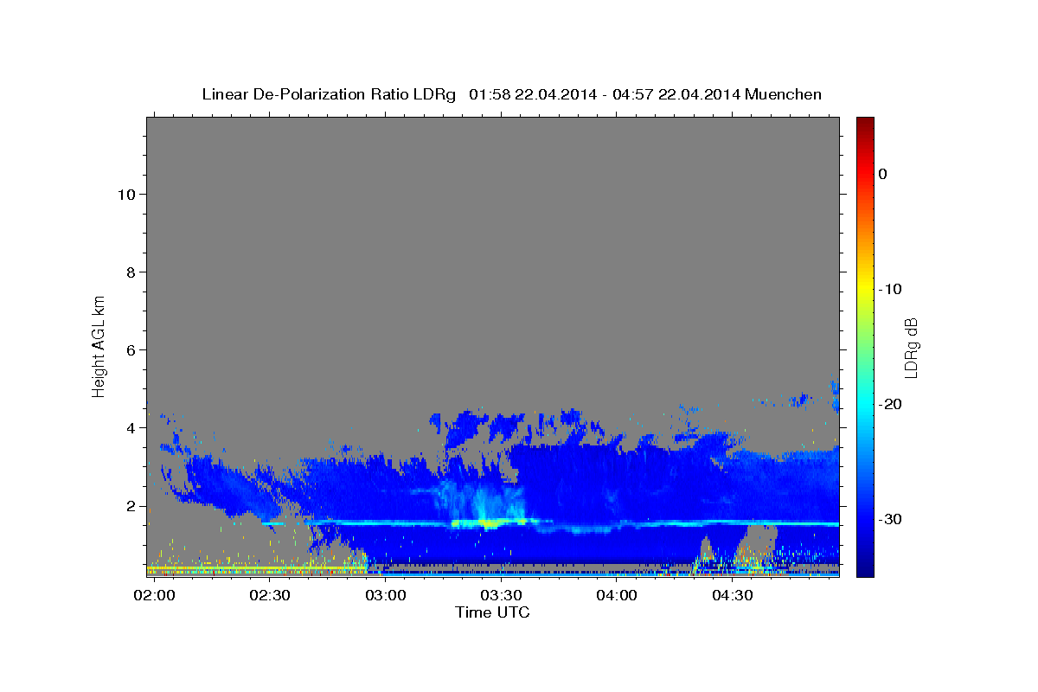The image size is (1038, 692).
Task: Click the 04:00 time tick label
Action: 617,595
